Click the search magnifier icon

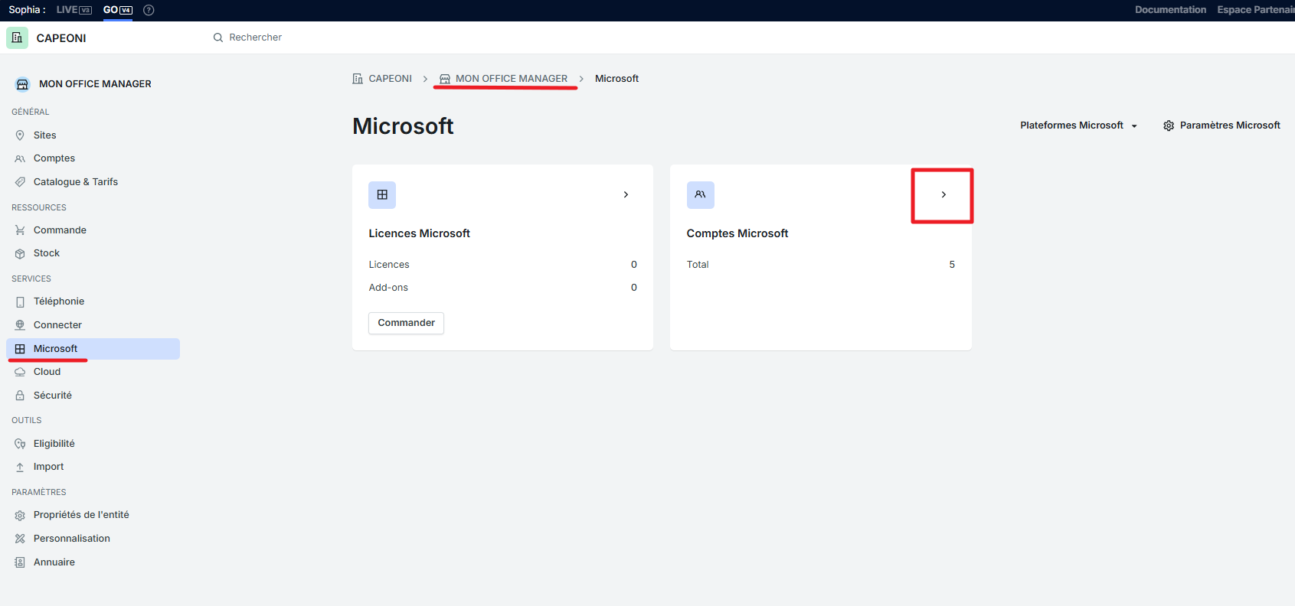pos(218,37)
